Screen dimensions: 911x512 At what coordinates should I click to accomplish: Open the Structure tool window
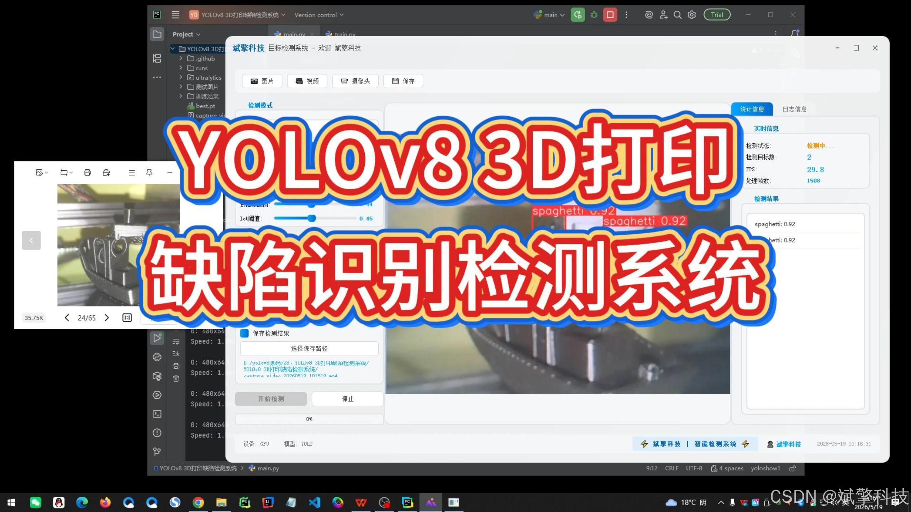(157, 58)
